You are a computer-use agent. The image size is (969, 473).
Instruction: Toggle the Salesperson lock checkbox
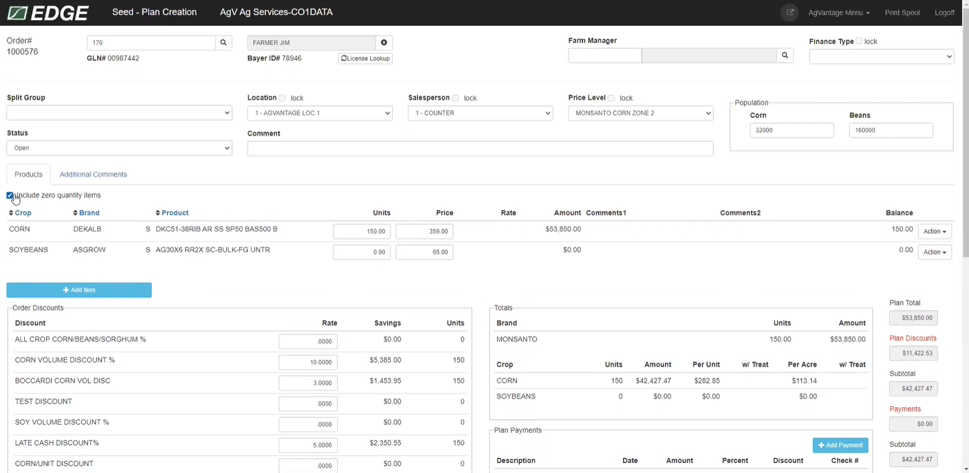coord(456,98)
